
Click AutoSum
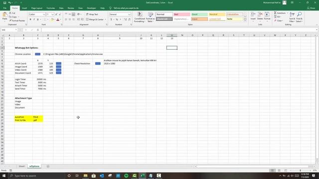(280, 13)
